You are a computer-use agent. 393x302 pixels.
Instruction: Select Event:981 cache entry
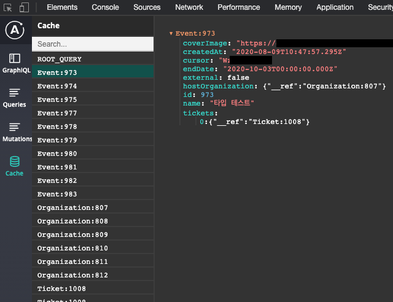click(93, 168)
